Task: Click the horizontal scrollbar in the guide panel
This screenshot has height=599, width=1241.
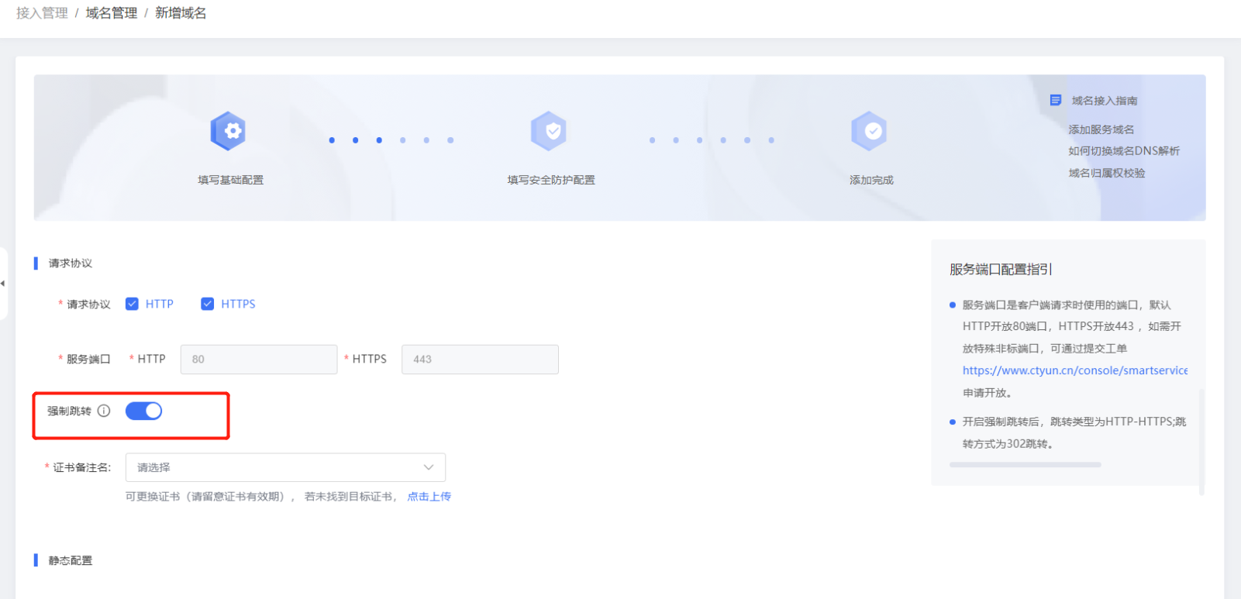Action: (x=1026, y=465)
